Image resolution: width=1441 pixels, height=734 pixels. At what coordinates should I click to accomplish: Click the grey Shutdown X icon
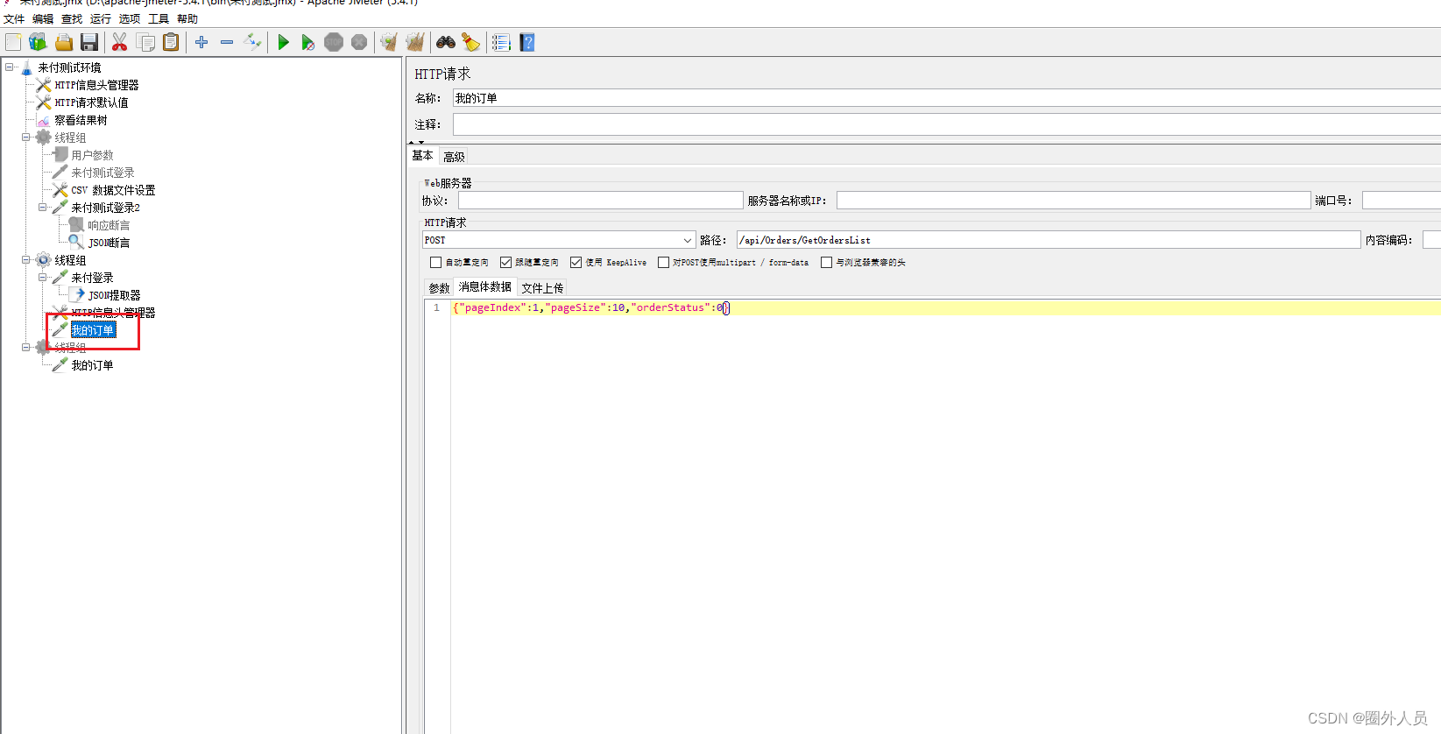359,42
